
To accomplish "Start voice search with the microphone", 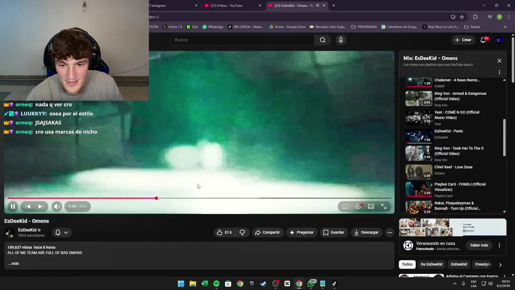I will click(x=341, y=40).
